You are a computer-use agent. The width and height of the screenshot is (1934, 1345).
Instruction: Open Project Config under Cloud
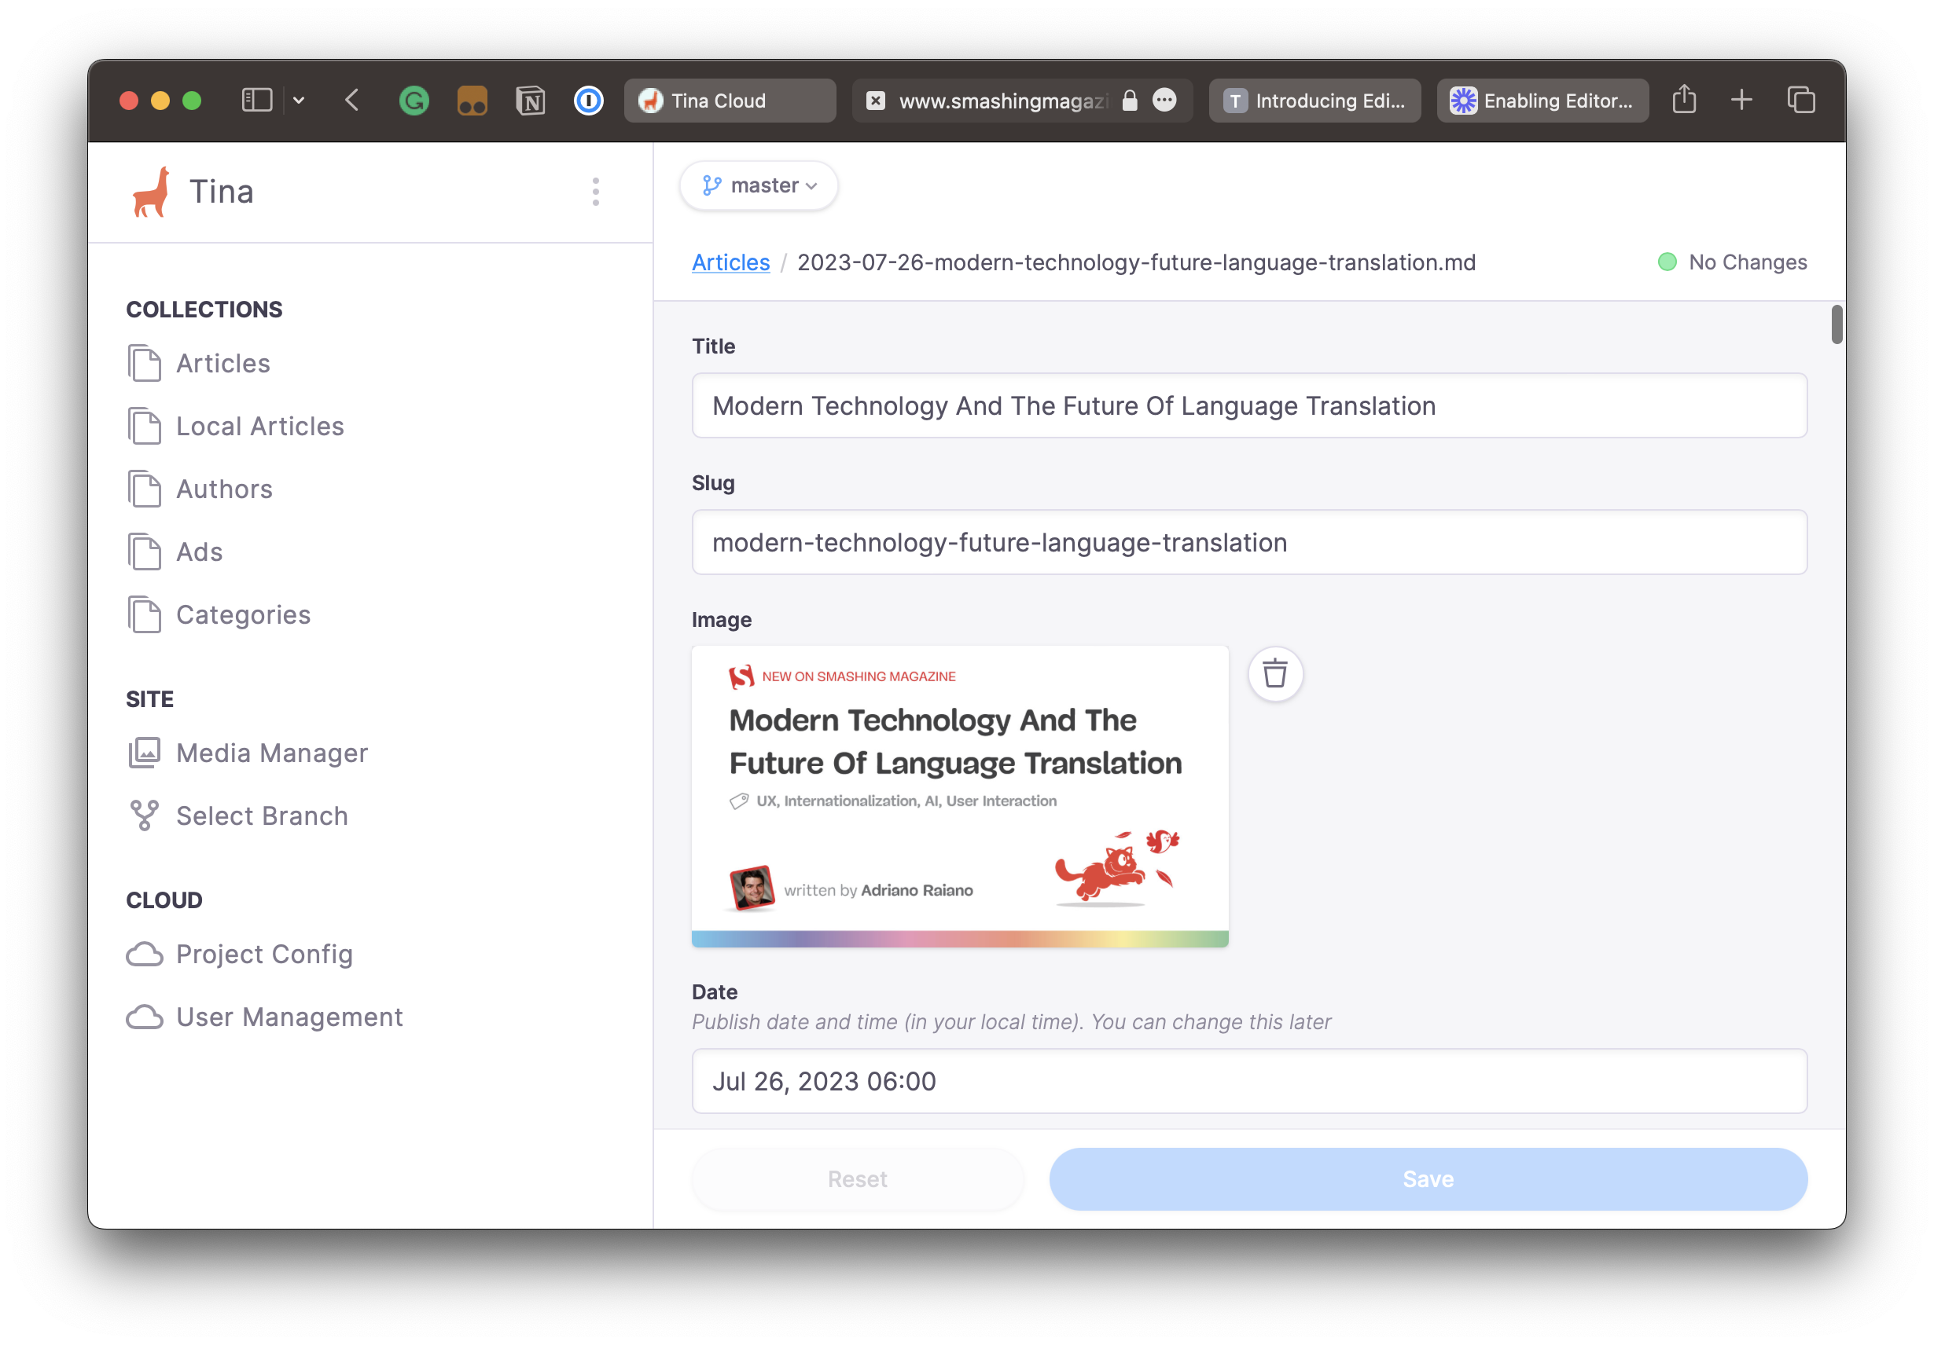click(264, 954)
